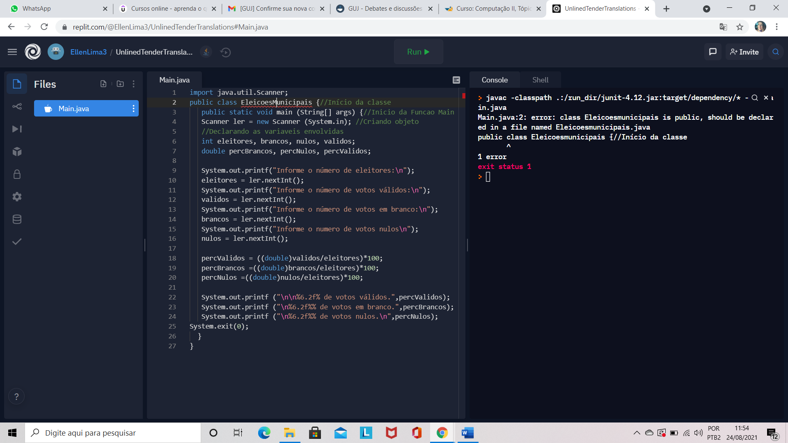
Task: Open the chat panel icon
Action: click(x=713, y=52)
